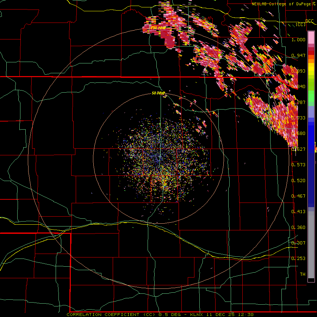Click the TH label at the scale bottom

(303, 274)
